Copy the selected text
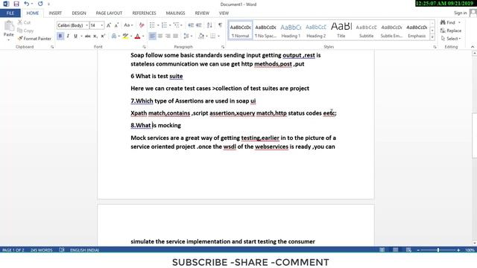The height and width of the screenshot is (268, 477). (25, 31)
